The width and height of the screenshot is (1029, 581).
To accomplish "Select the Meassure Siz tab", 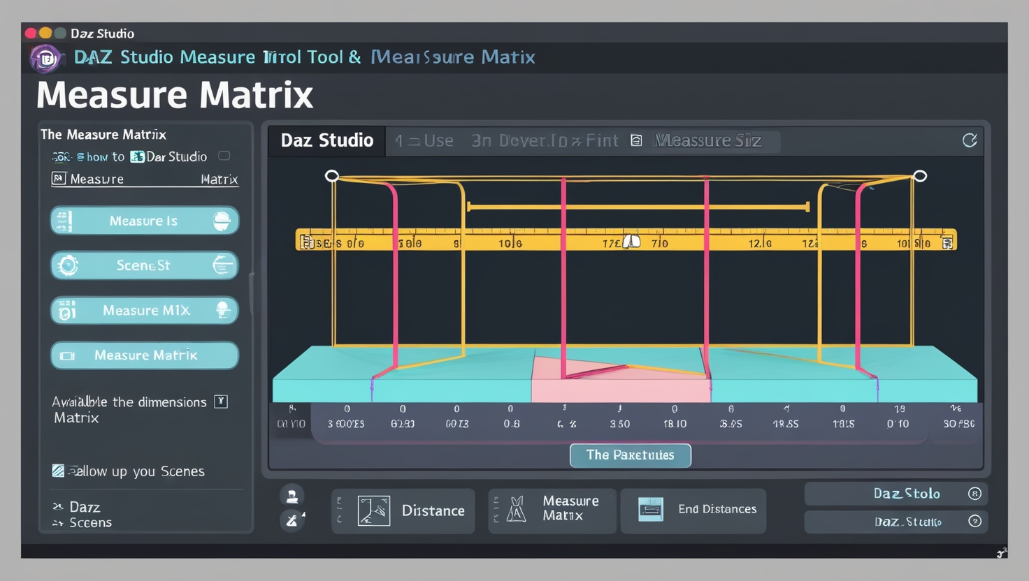I will pos(707,140).
